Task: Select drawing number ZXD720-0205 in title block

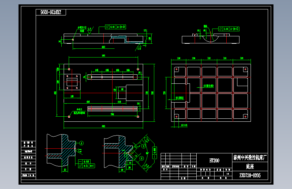Action: (x=250, y=175)
